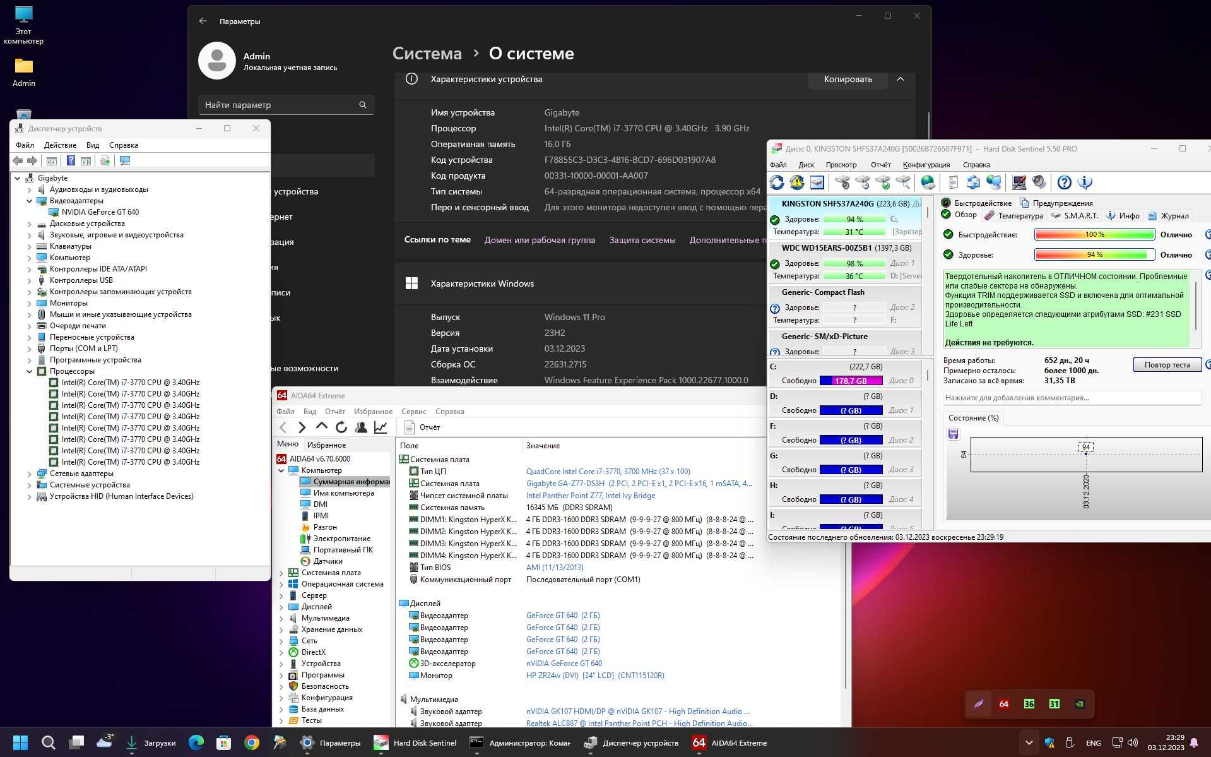Open the Действие menu in Device Manager
1211x757 pixels.
(x=60, y=145)
